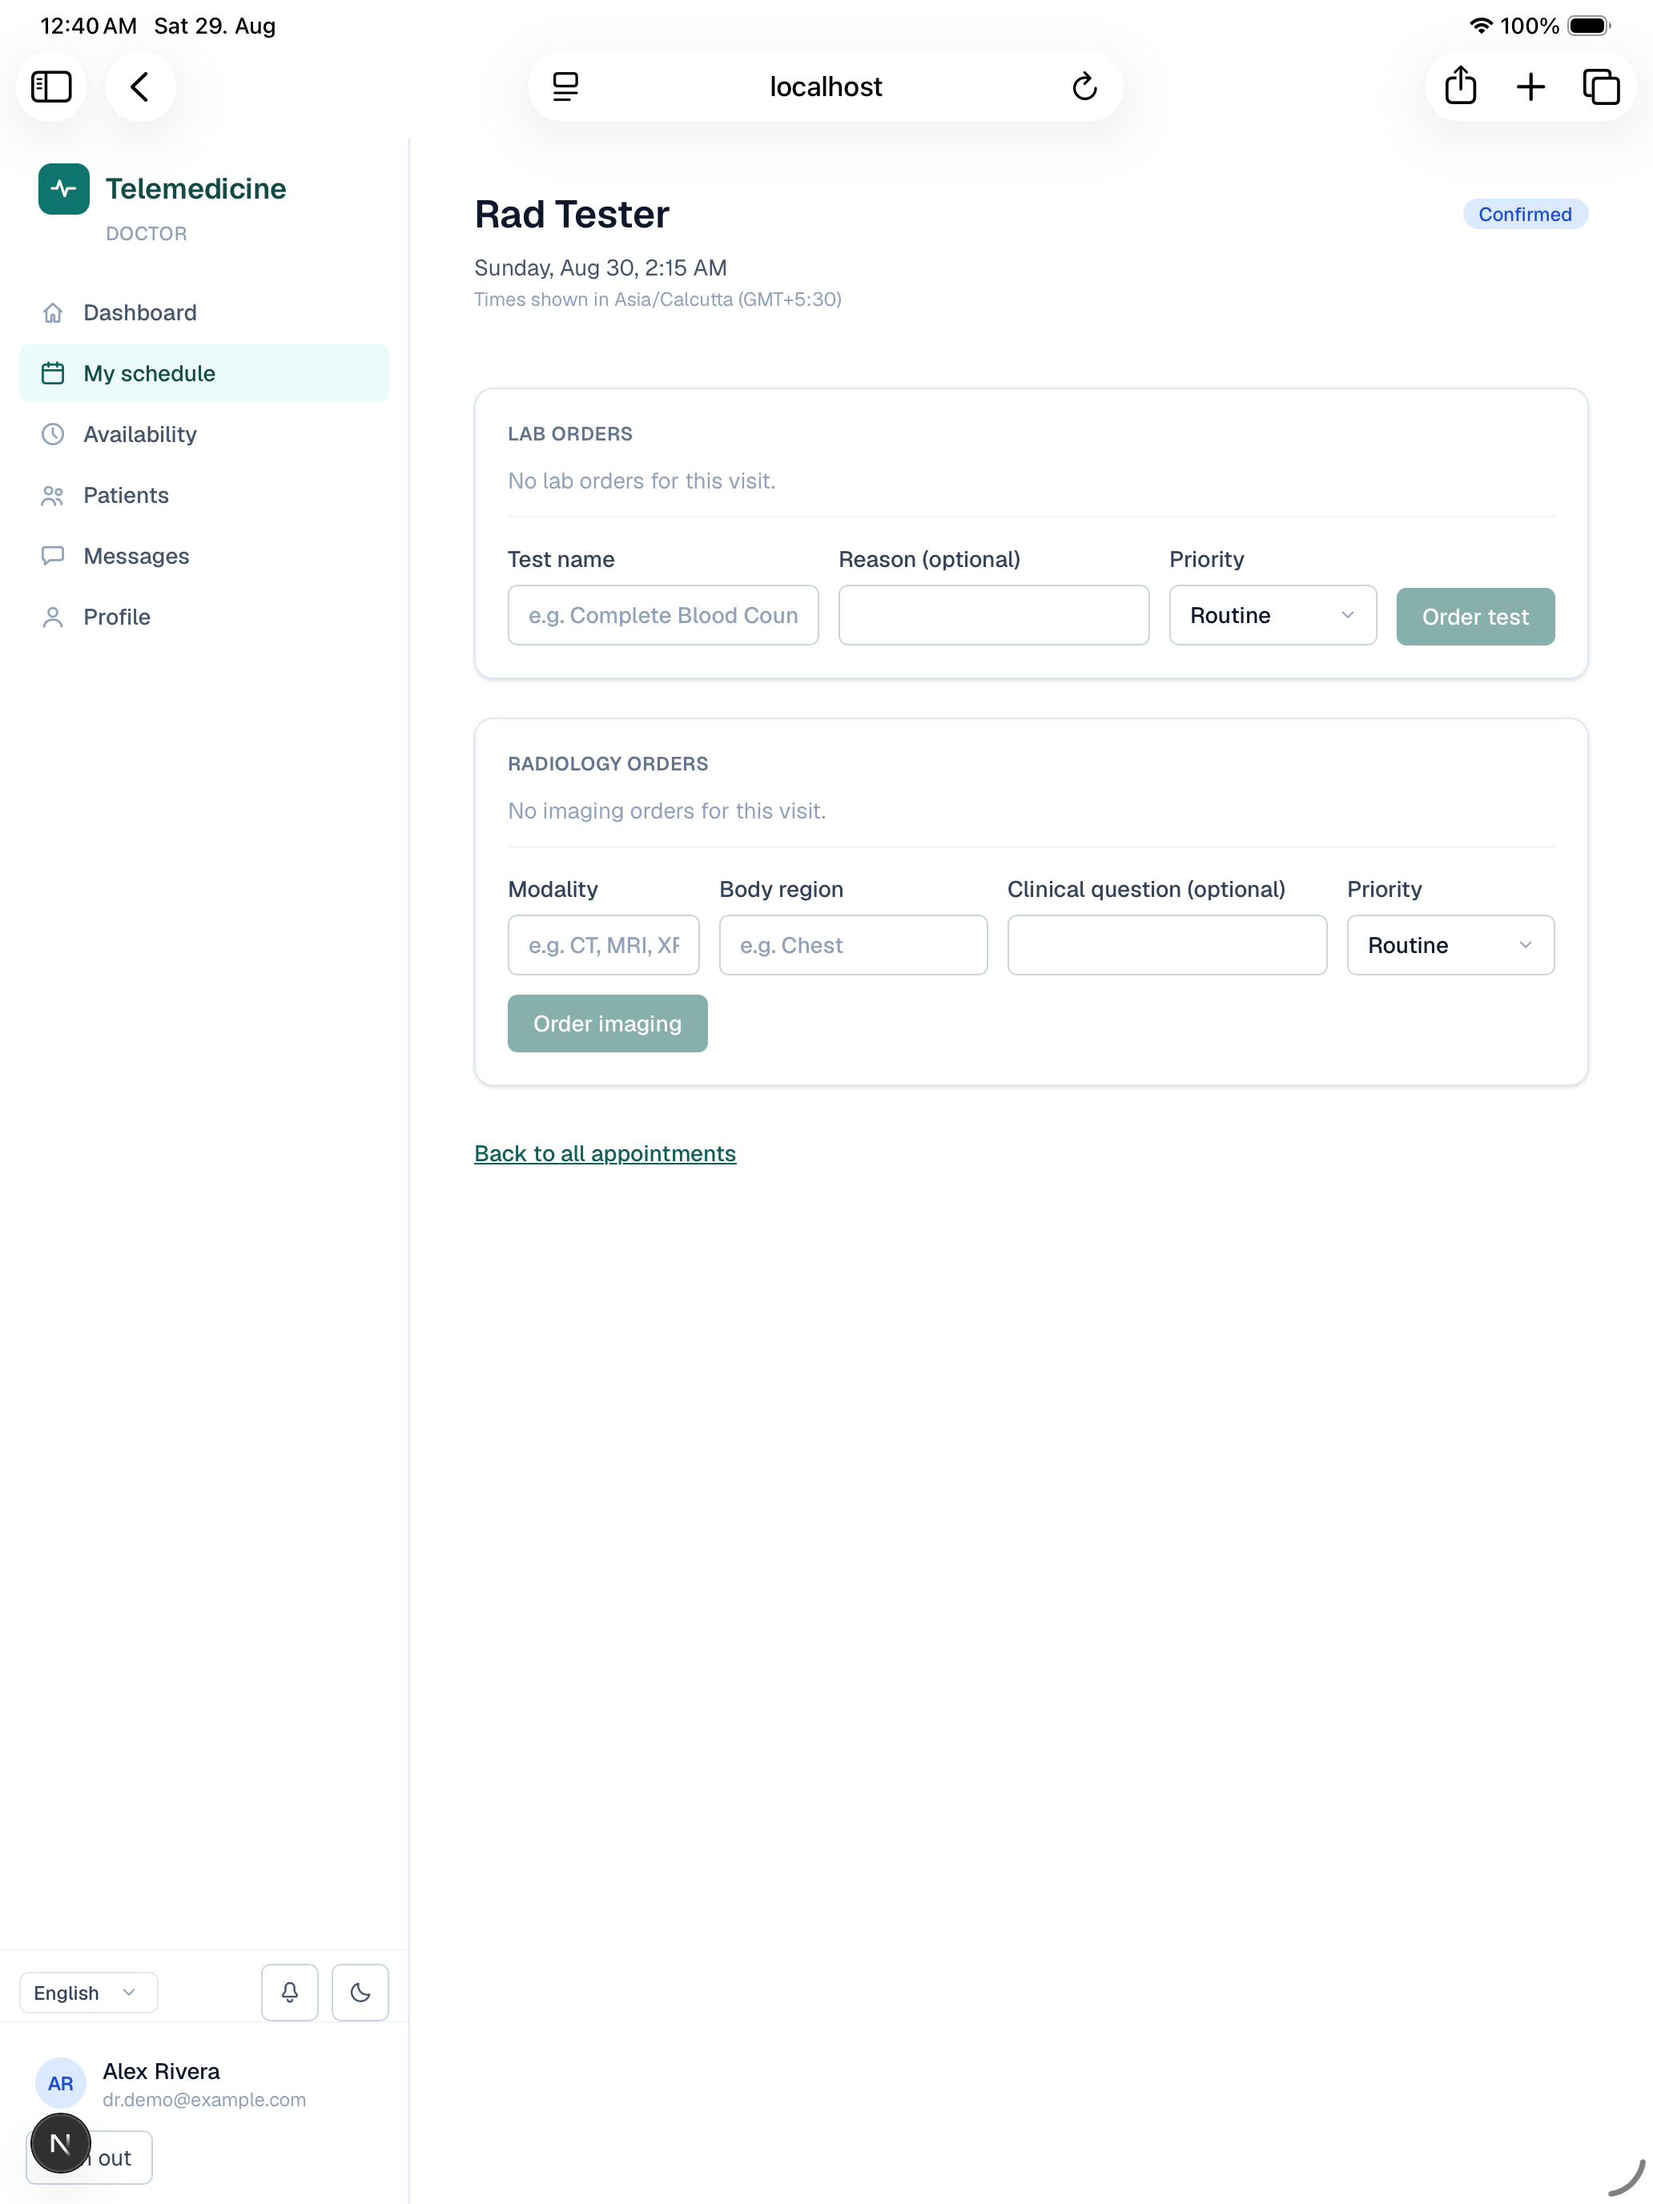Tap the localhost address bar text
Viewport: 1653px width, 2204px height.
pos(825,86)
